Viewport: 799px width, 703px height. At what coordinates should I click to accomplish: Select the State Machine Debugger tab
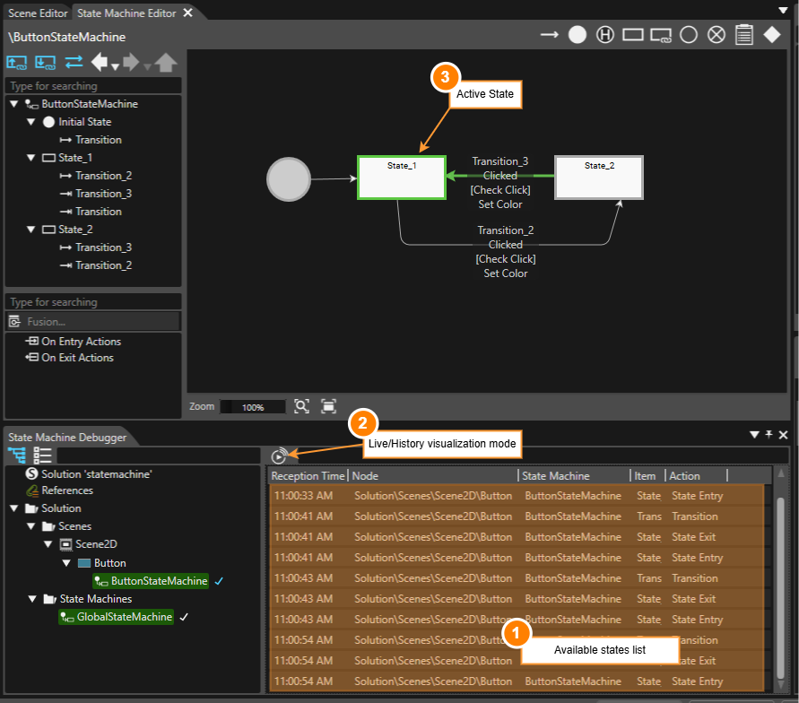coord(67,437)
